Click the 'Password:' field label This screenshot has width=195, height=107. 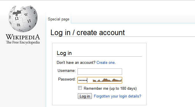[x=67, y=79]
